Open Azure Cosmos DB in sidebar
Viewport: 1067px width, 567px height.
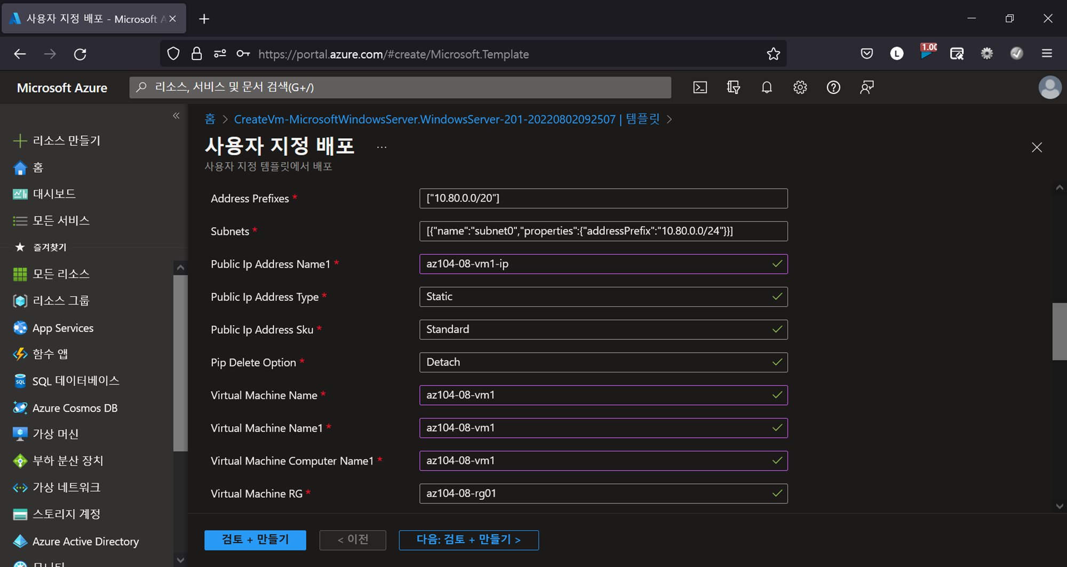pyautogui.click(x=65, y=408)
